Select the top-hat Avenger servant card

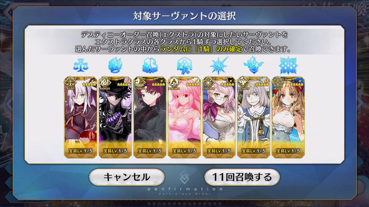pos(115,117)
